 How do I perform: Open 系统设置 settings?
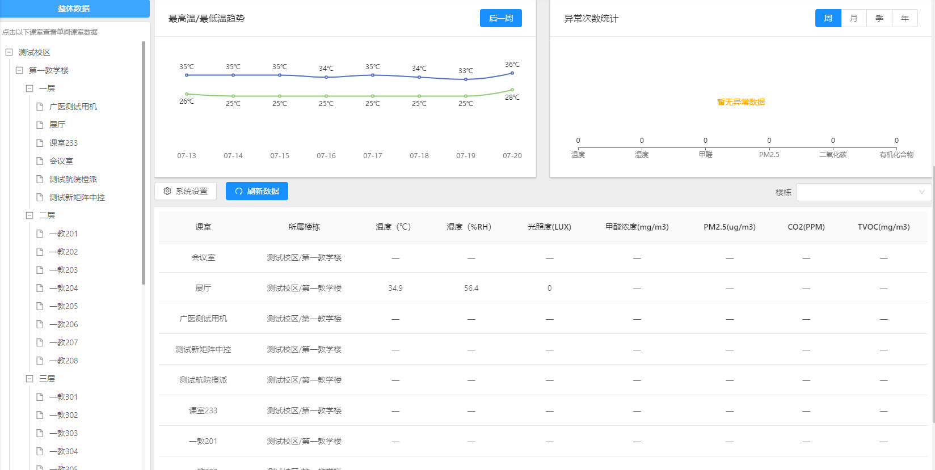point(186,191)
